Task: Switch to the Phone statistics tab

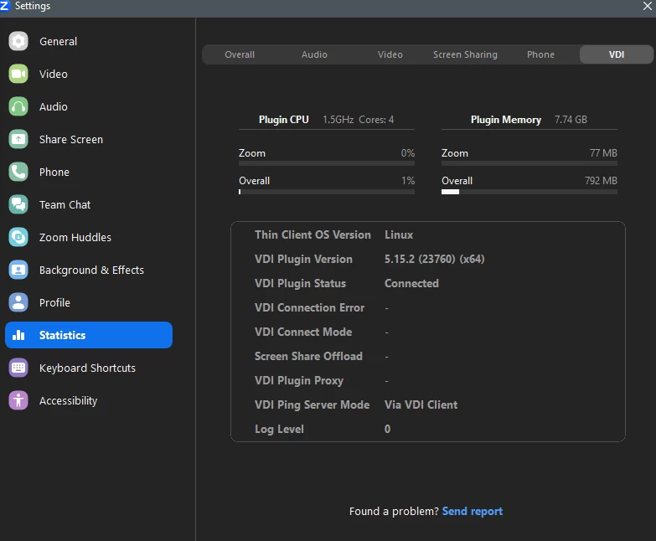Action: point(540,54)
